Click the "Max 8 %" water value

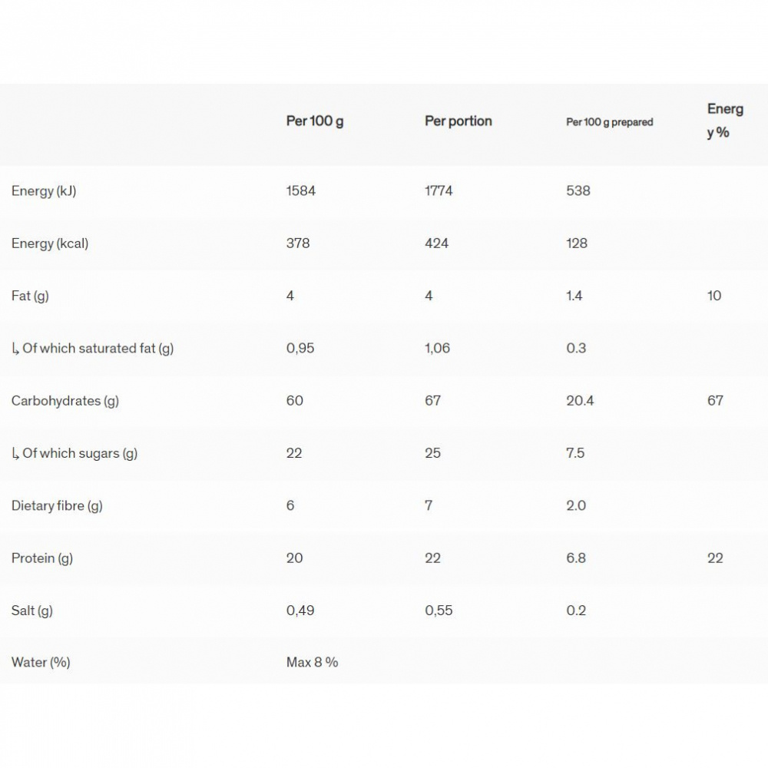(x=312, y=662)
